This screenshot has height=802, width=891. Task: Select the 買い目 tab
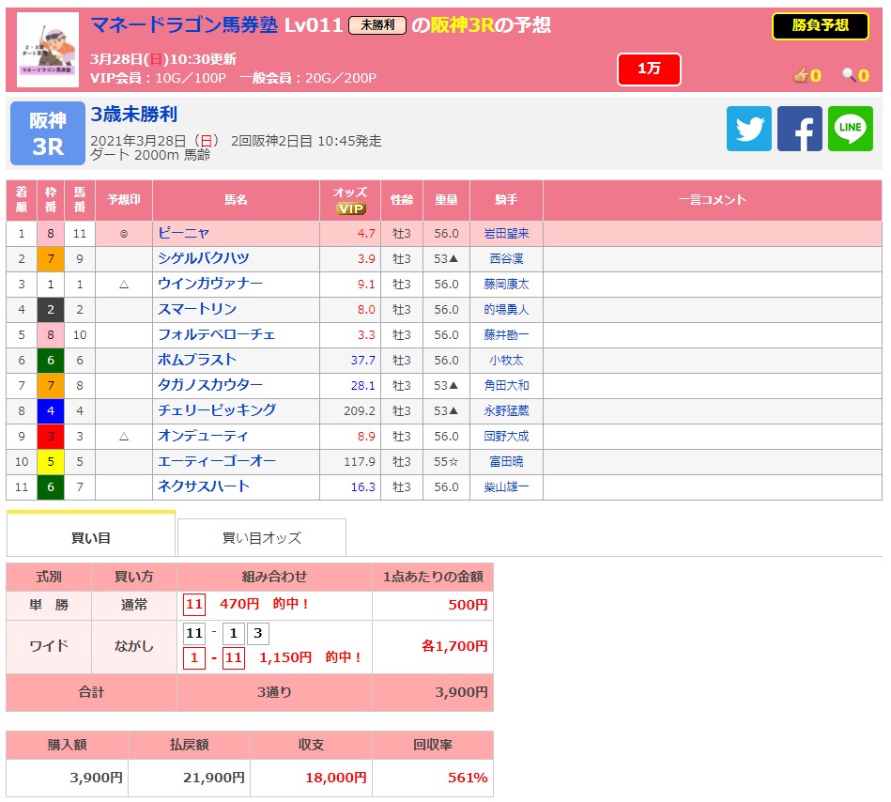[x=91, y=537]
